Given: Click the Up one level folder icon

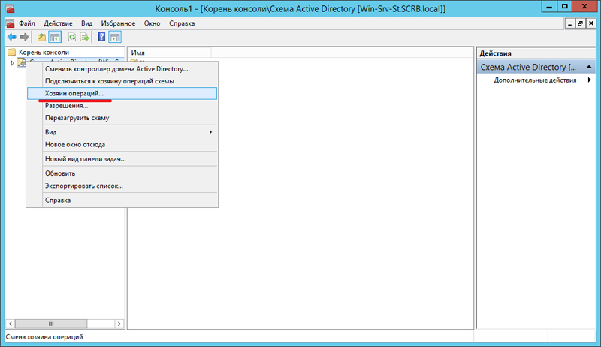Looking at the screenshot, I should tap(41, 37).
